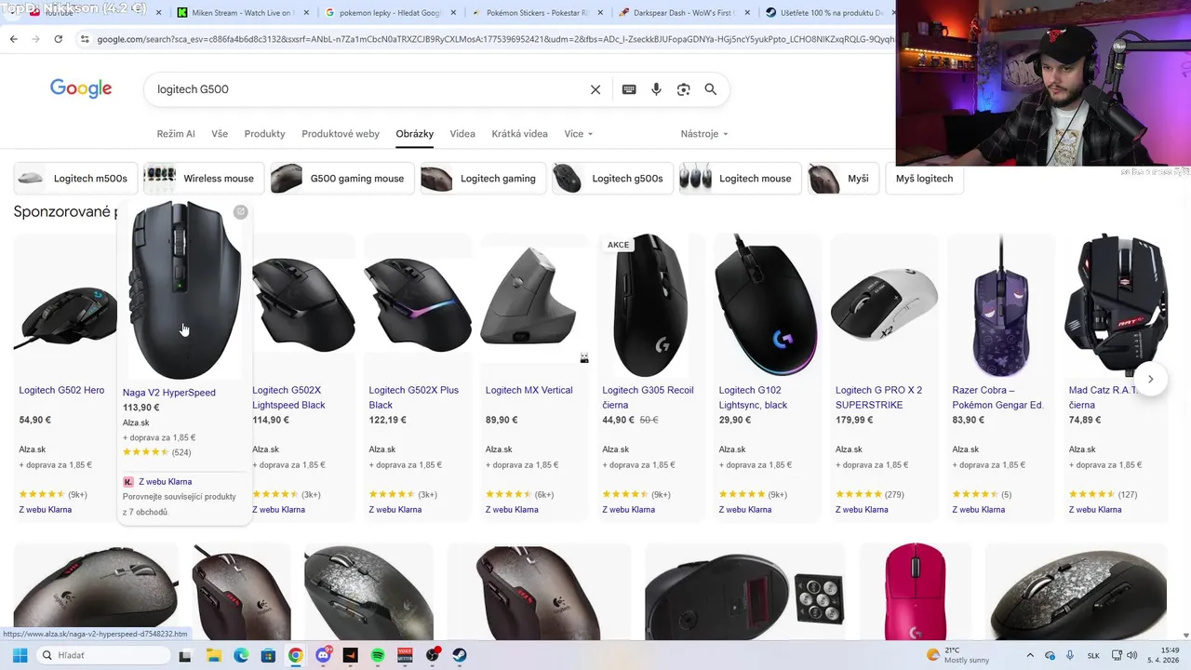
Task: Select the Wireless mouse filter chip
Action: 204,179
